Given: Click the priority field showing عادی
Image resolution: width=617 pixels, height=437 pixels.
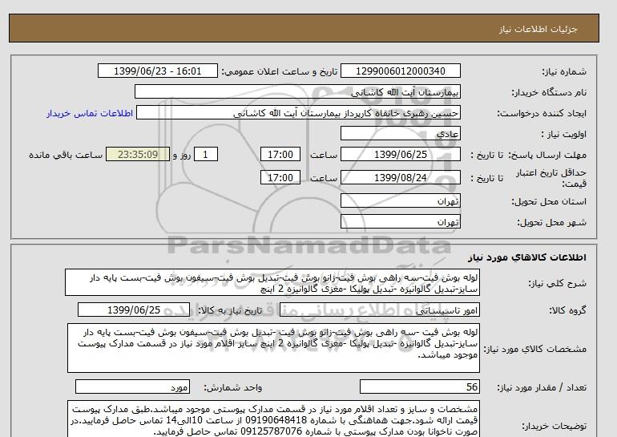Looking at the screenshot, I should point(400,133).
